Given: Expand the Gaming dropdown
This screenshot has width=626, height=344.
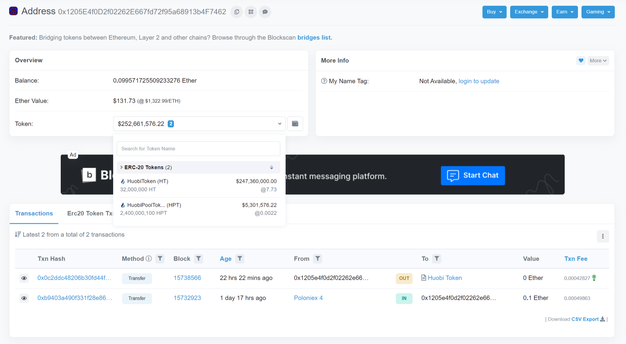Looking at the screenshot, I should coord(598,12).
